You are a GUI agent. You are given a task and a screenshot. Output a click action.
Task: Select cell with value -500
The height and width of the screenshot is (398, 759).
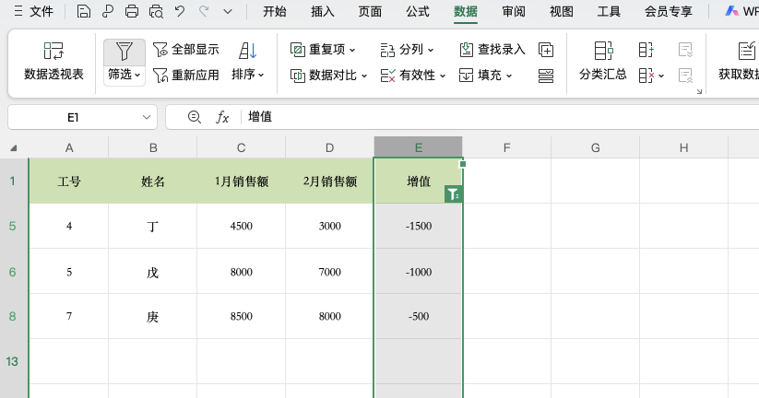point(418,316)
